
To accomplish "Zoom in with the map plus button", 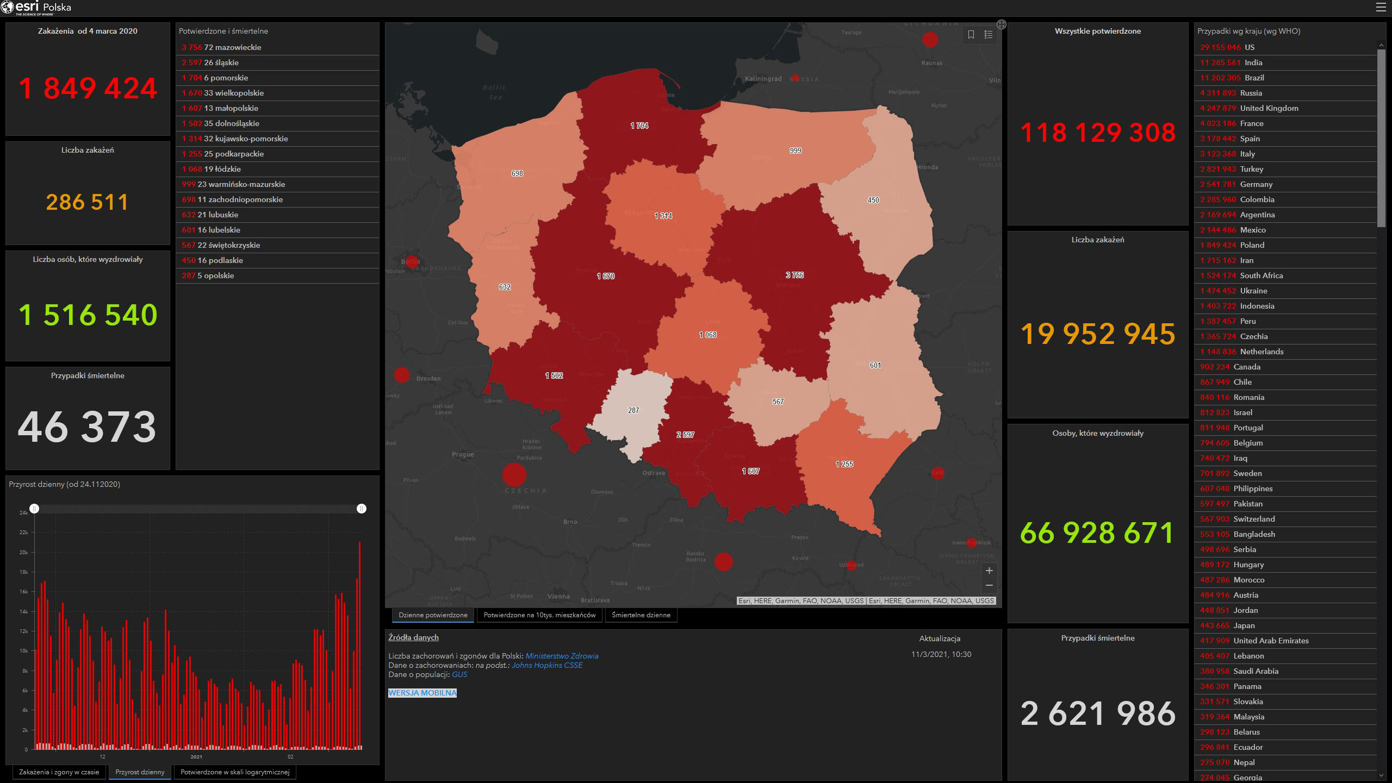I will tap(989, 571).
